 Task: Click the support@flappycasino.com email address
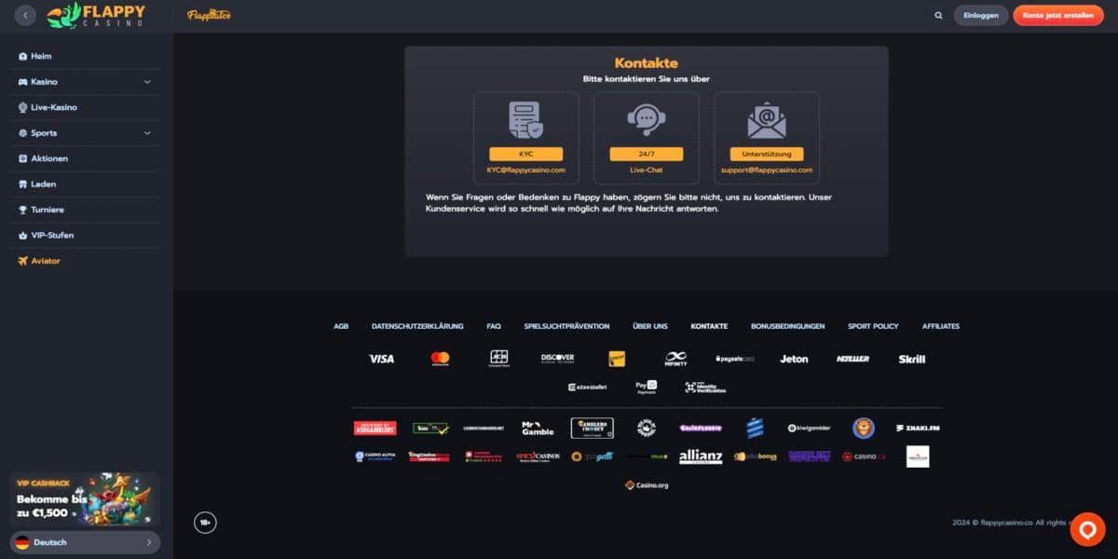[x=766, y=170]
